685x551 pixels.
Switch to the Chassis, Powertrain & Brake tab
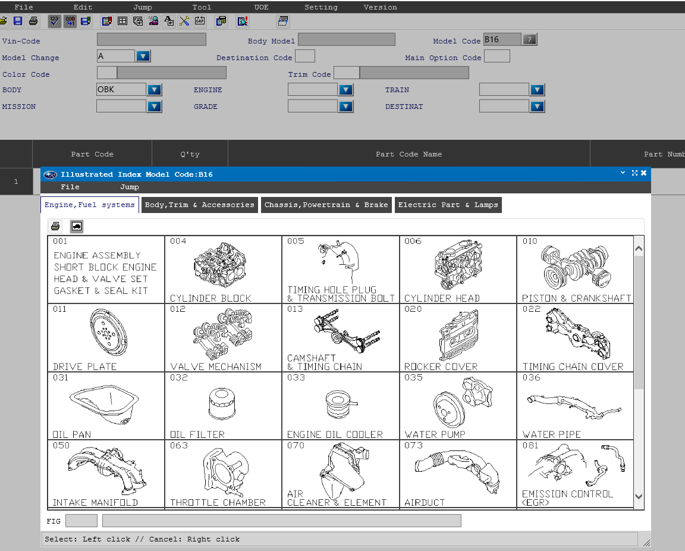pyautogui.click(x=326, y=205)
